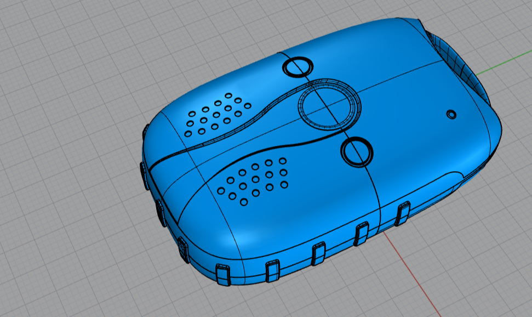Select the small circle below the large ring
This screenshot has width=532, height=317.
coord(357,150)
